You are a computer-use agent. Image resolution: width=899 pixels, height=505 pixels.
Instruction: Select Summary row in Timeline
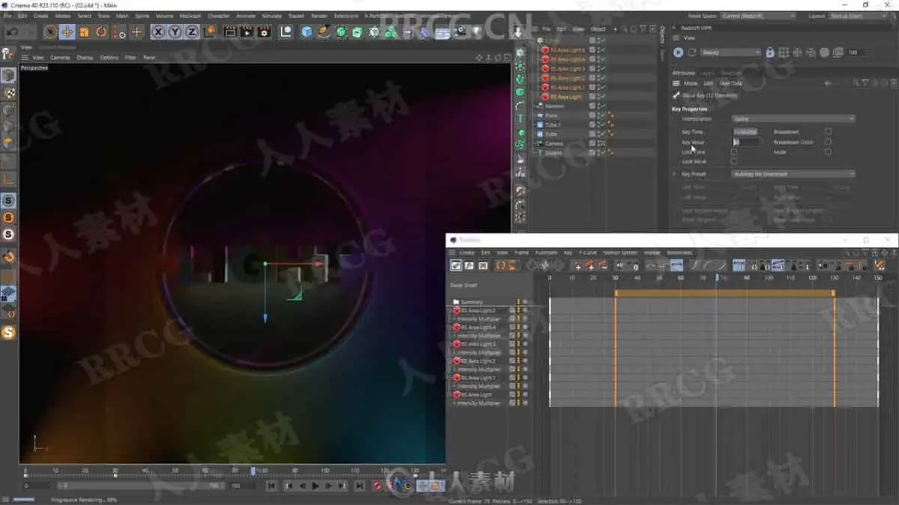[x=472, y=302]
